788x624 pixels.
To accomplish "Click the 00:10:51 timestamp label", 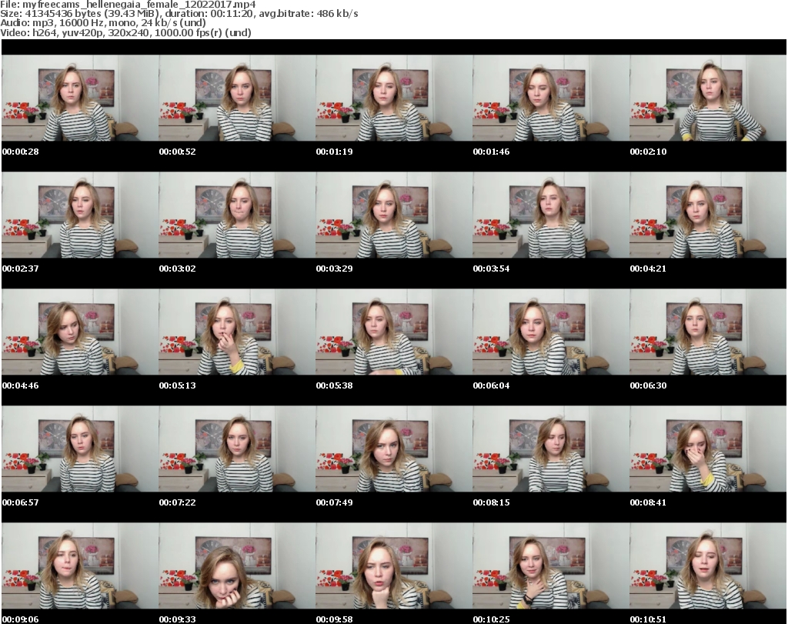I will [x=648, y=619].
